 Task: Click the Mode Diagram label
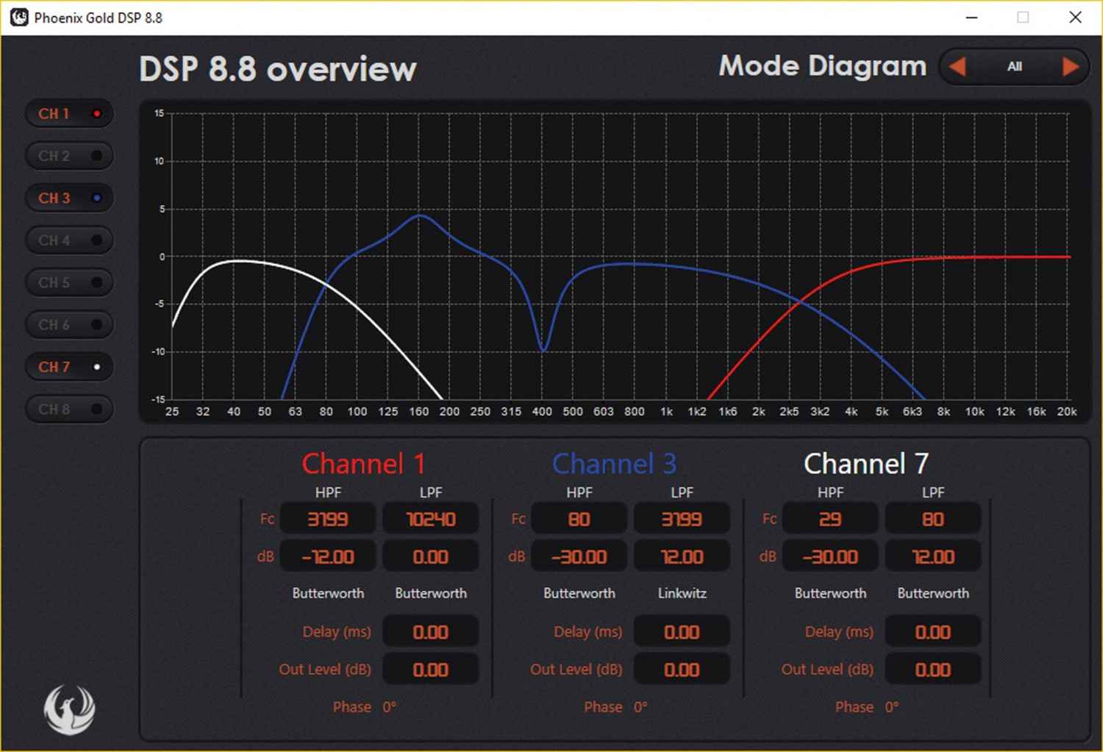click(x=823, y=66)
